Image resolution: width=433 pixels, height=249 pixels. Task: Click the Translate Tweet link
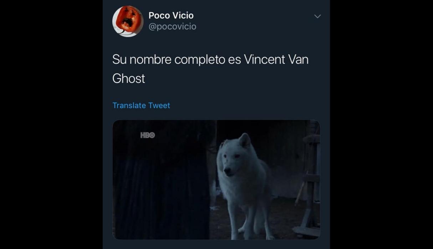coord(141,105)
